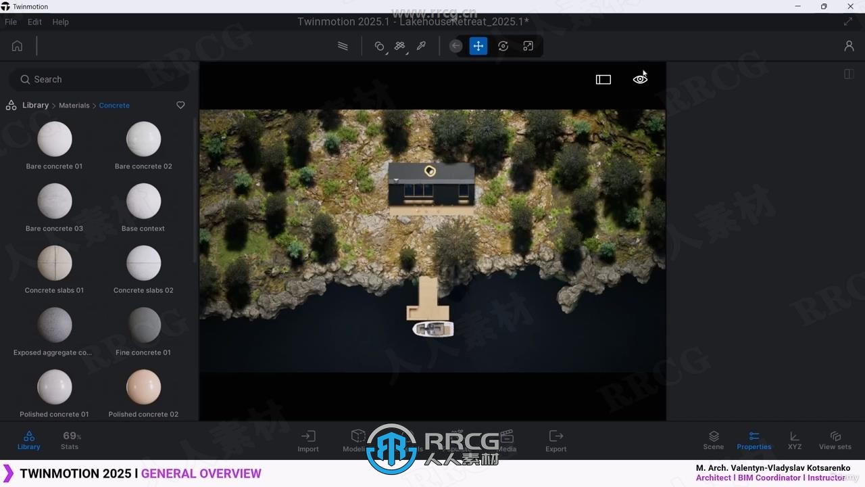
Task: Select Bare concrete 02 material
Action: click(x=143, y=139)
